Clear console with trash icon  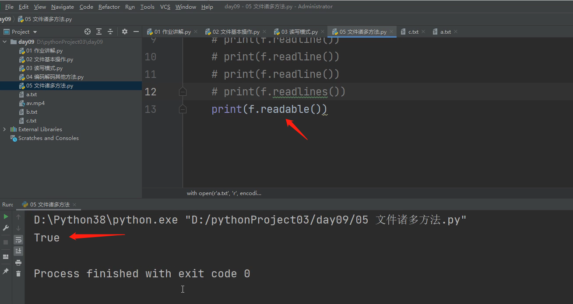[18, 273]
